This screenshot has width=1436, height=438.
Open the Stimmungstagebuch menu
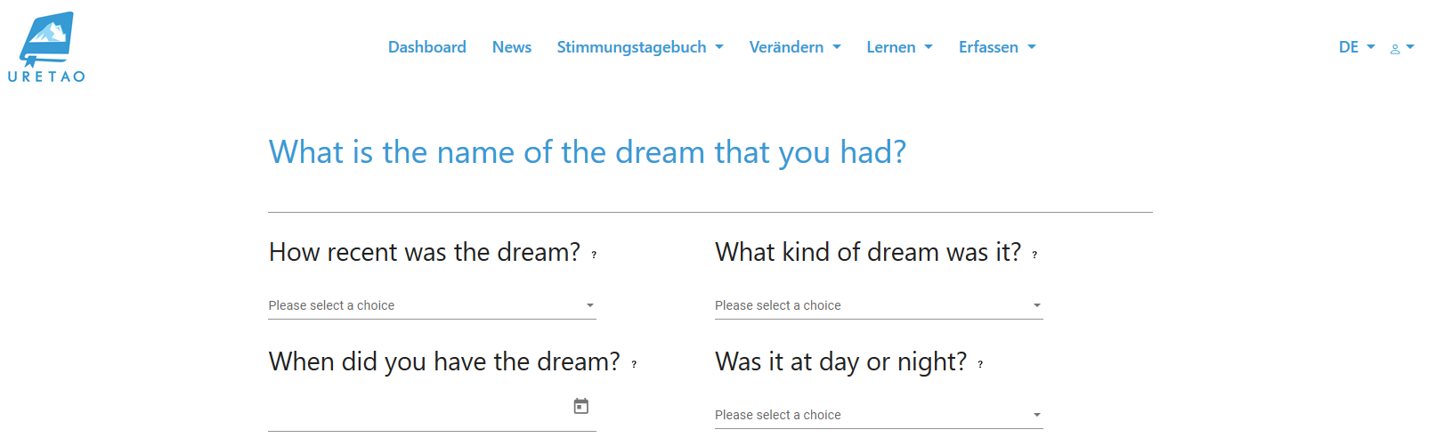pyautogui.click(x=640, y=47)
